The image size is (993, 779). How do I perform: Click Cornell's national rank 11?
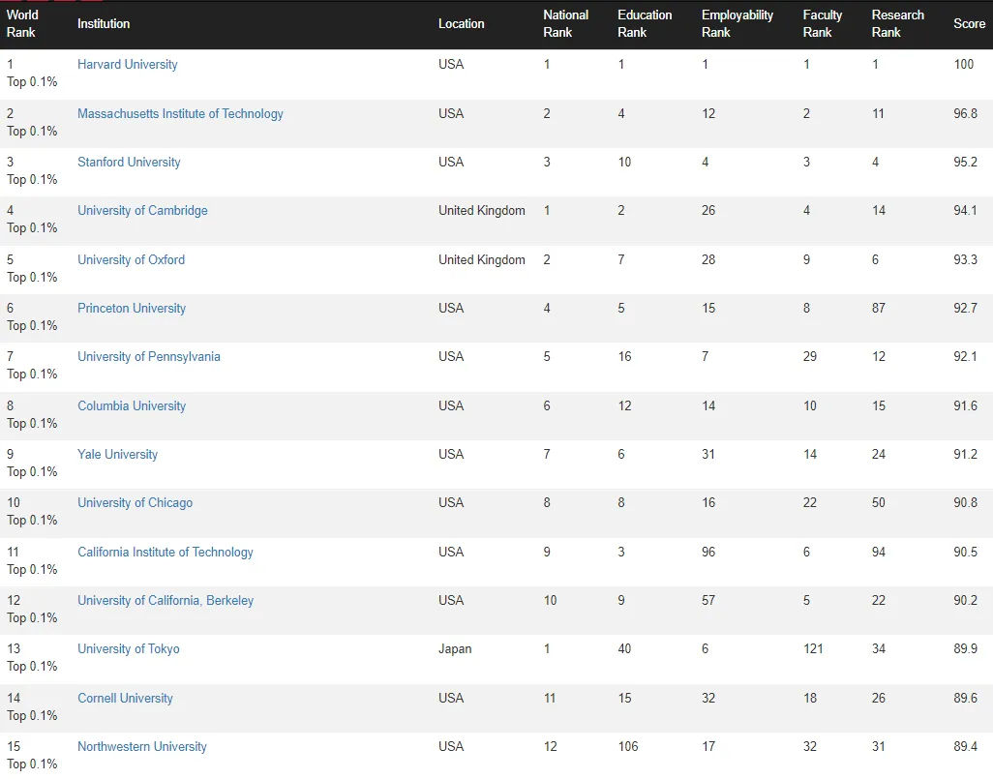549,699
